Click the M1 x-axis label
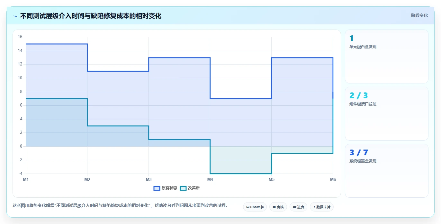The image size is (441, 224). tap(26, 179)
